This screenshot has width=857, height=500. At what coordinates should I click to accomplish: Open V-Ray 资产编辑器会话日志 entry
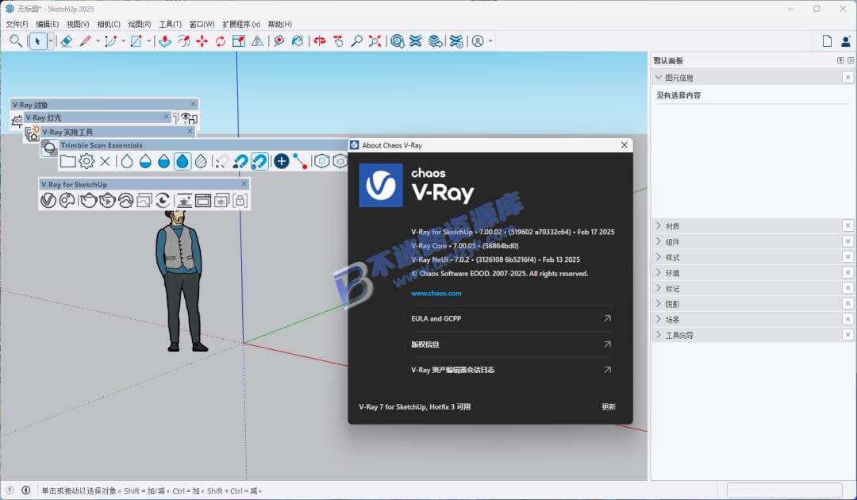tap(510, 370)
